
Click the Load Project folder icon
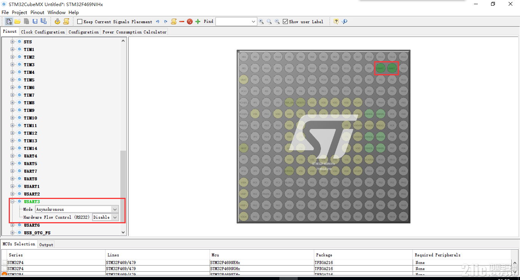coord(18,21)
